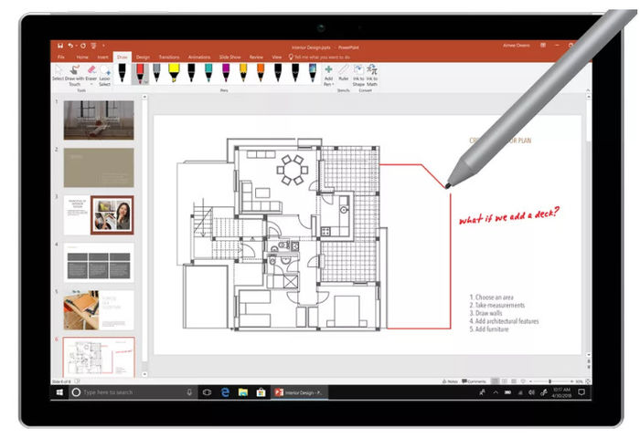
Task: Click the Tell me what you want search box
Action: [315, 57]
